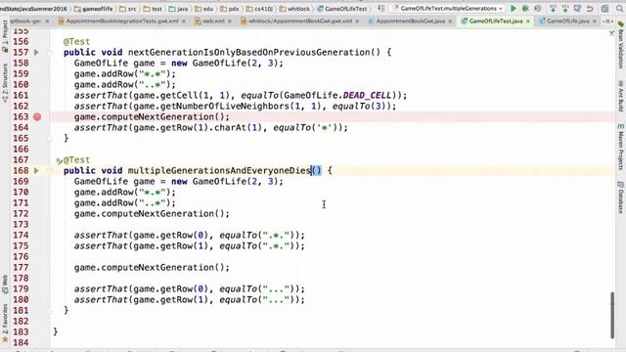Collapse the multipleGenerationsAndEveryoneDies method fold

pyautogui.click(x=50, y=171)
